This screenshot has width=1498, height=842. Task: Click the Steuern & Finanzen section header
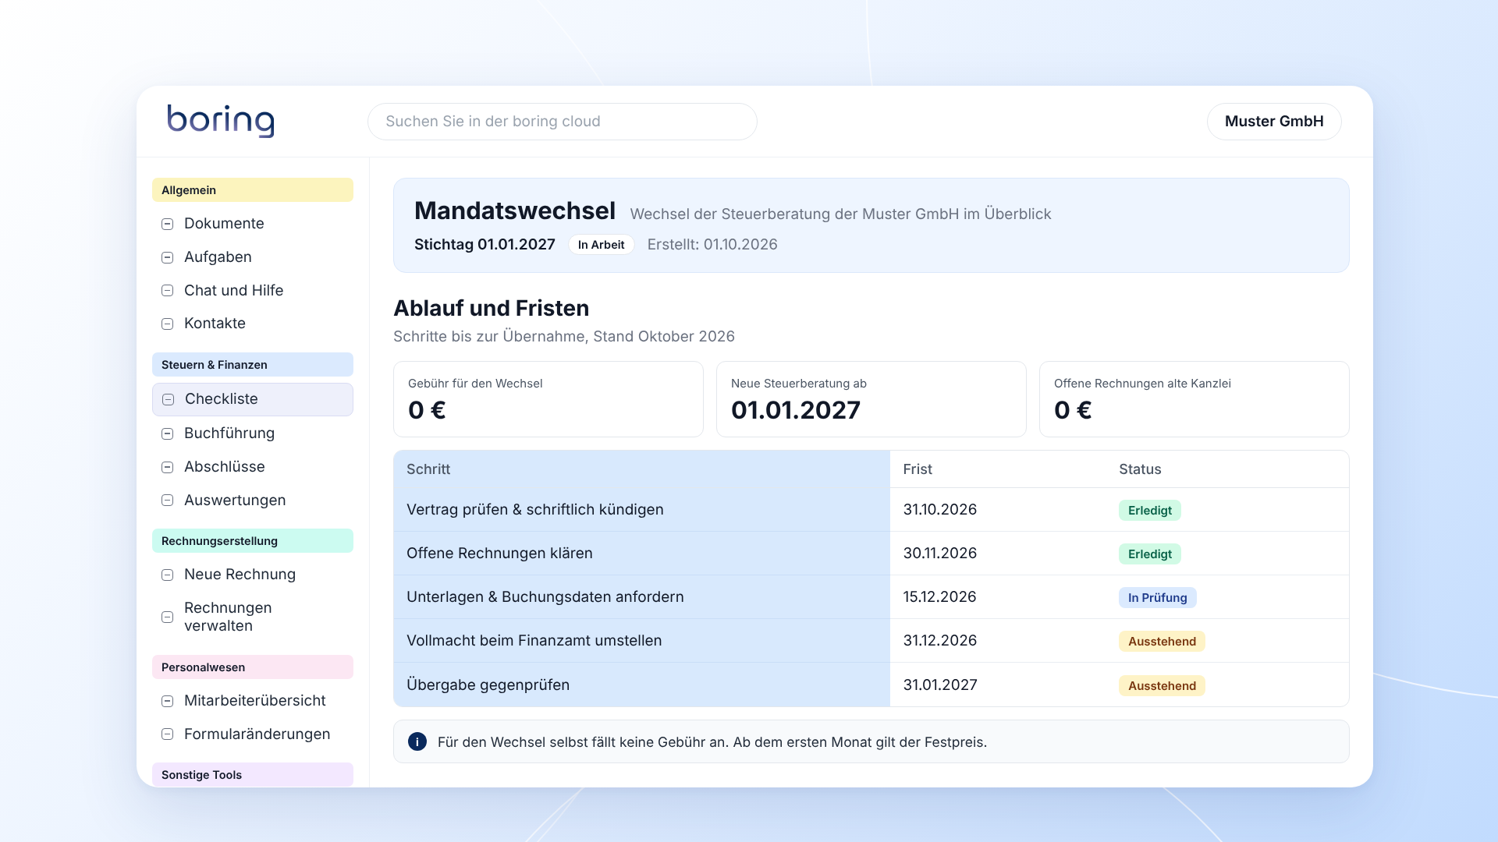(253, 365)
